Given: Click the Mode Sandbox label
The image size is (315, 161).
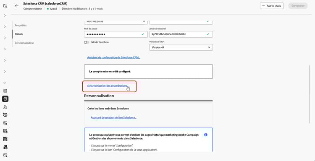Looking at the screenshot, I should pyautogui.click(x=100, y=42).
